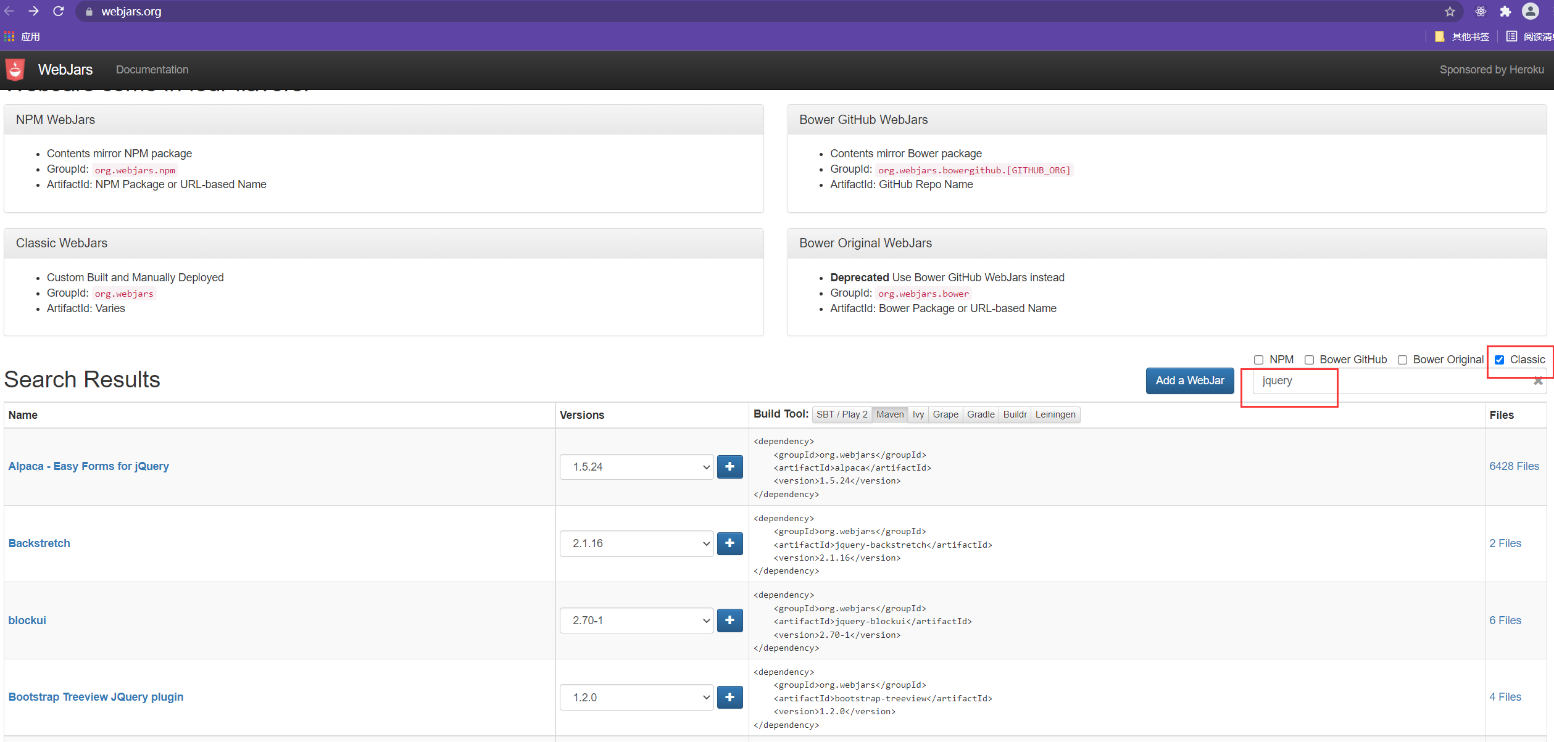The image size is (1554, 742).
Task: Click the browser back arrow
Action: [9, 11]
